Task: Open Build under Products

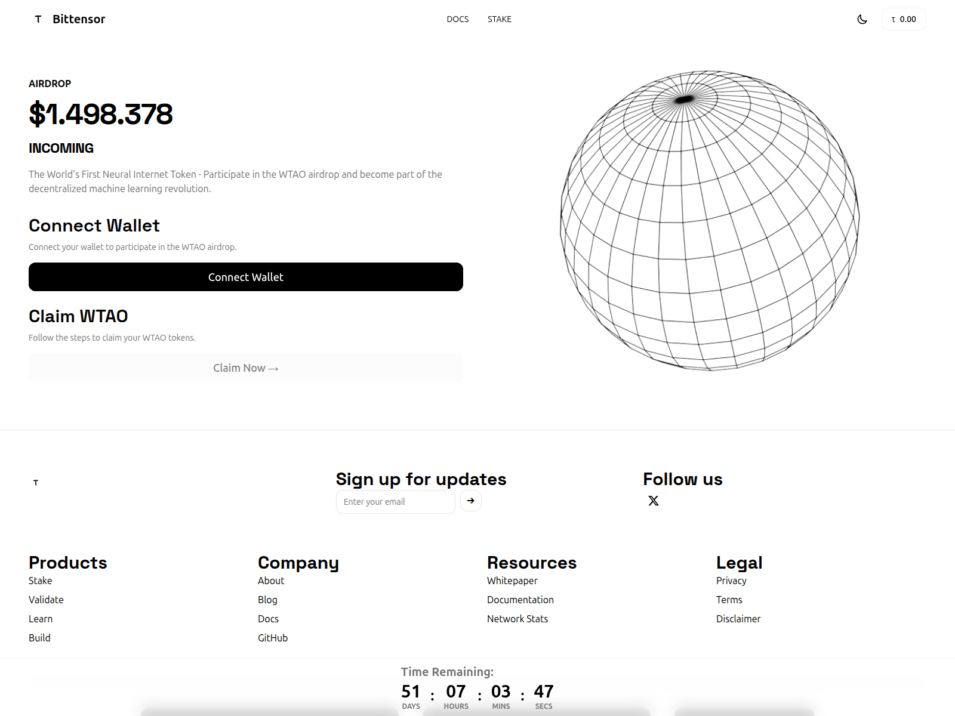Action: click(x=39, y=638)
